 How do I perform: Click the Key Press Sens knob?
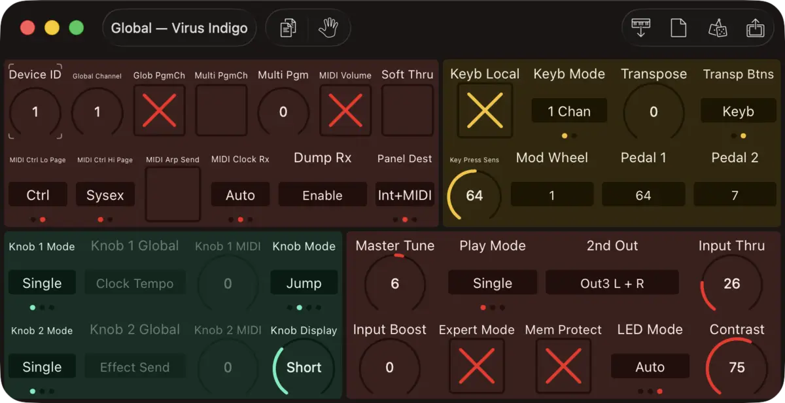[x=474, y=196]
